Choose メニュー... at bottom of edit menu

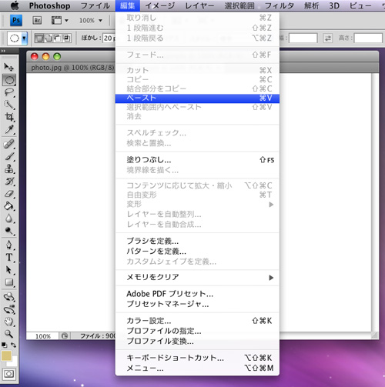click(x=197, y=369)
